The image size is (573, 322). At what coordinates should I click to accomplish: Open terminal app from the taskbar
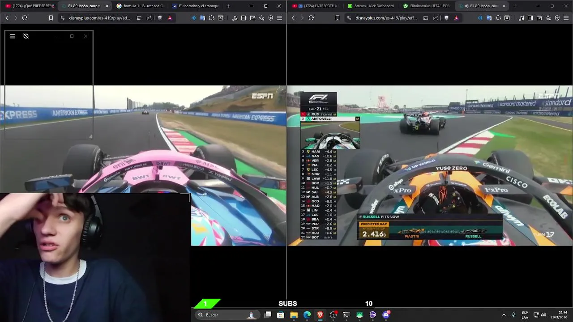coord(346,315)
